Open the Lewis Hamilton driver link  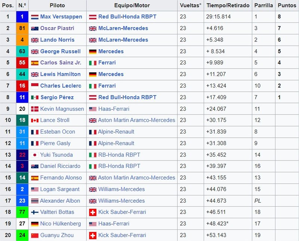click(60, 74)
